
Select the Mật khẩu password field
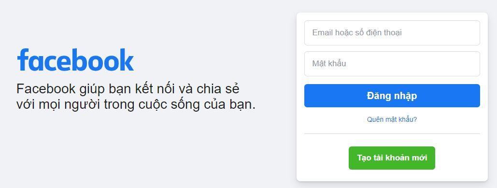pyautogui.click(x=392, y=64)
